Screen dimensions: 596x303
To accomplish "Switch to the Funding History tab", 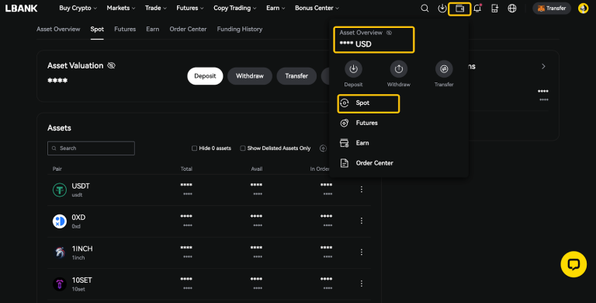I will (240, 29).
